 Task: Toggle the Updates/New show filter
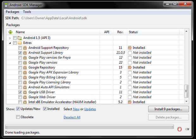(18, 109)
